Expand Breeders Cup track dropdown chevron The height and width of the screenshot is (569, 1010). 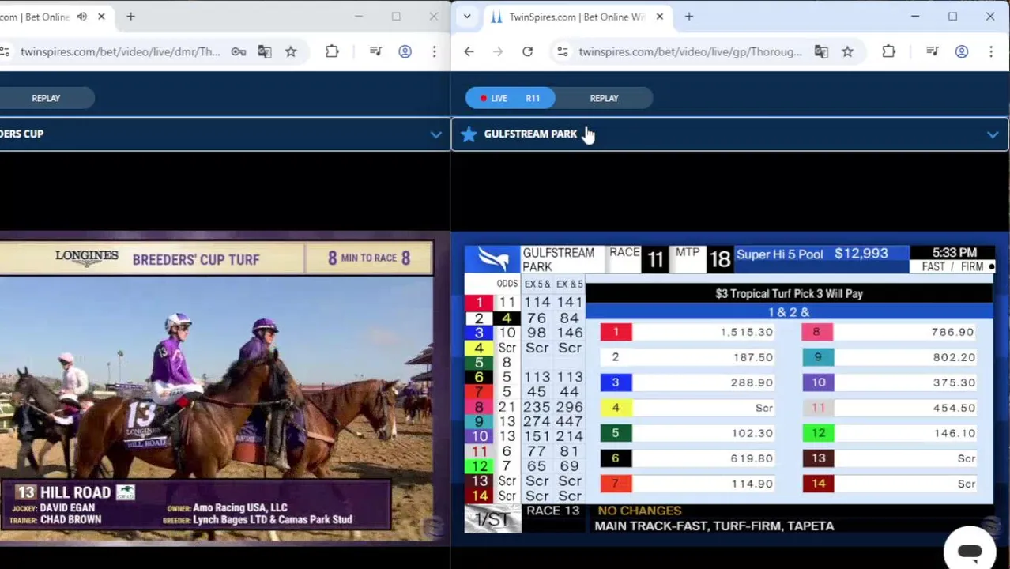coord(435,134)
